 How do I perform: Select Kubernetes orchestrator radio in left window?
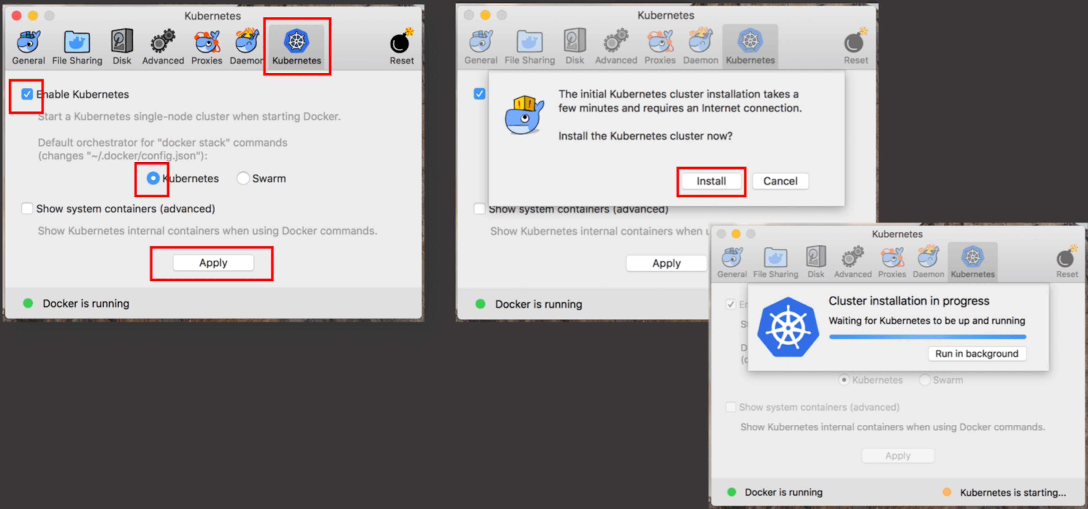pos(153,178)
